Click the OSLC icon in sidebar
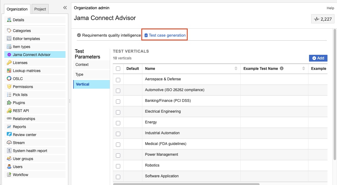This screenshot has width=337, height=185. pos(9,79)
